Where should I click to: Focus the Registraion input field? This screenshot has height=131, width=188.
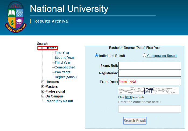click(149, 73)
